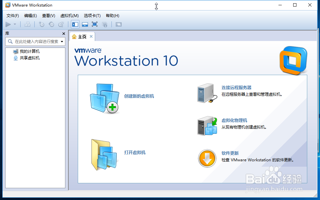Open the power options dropdown arrow
This screenshot has height=200, width=320.
[15, 24]
